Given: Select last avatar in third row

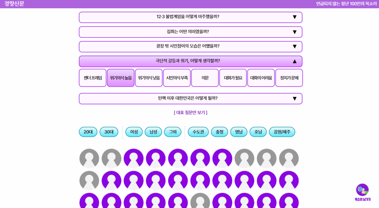Looking at the screenshot, I should [x=289, y=200].
